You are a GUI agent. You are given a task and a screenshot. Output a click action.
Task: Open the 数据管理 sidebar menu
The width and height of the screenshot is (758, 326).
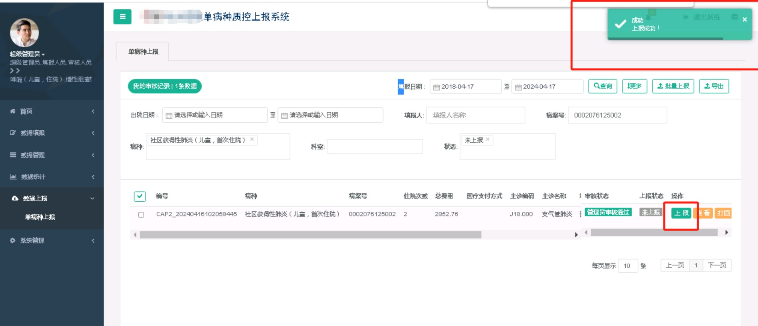point(33,155)
